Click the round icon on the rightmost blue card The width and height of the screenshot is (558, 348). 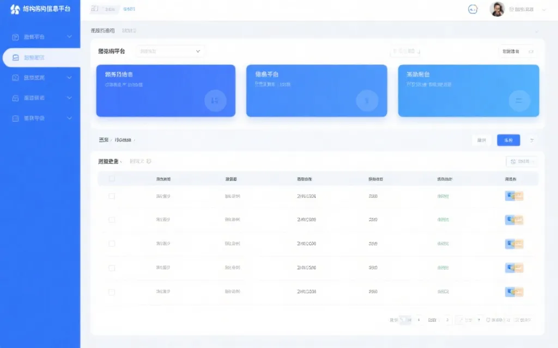[519, 101]
